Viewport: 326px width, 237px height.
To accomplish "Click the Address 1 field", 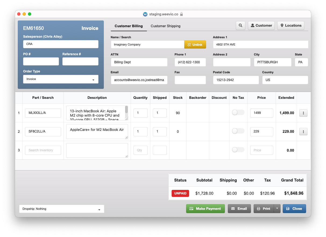I will pyautogui.click(x=261, y=44).
